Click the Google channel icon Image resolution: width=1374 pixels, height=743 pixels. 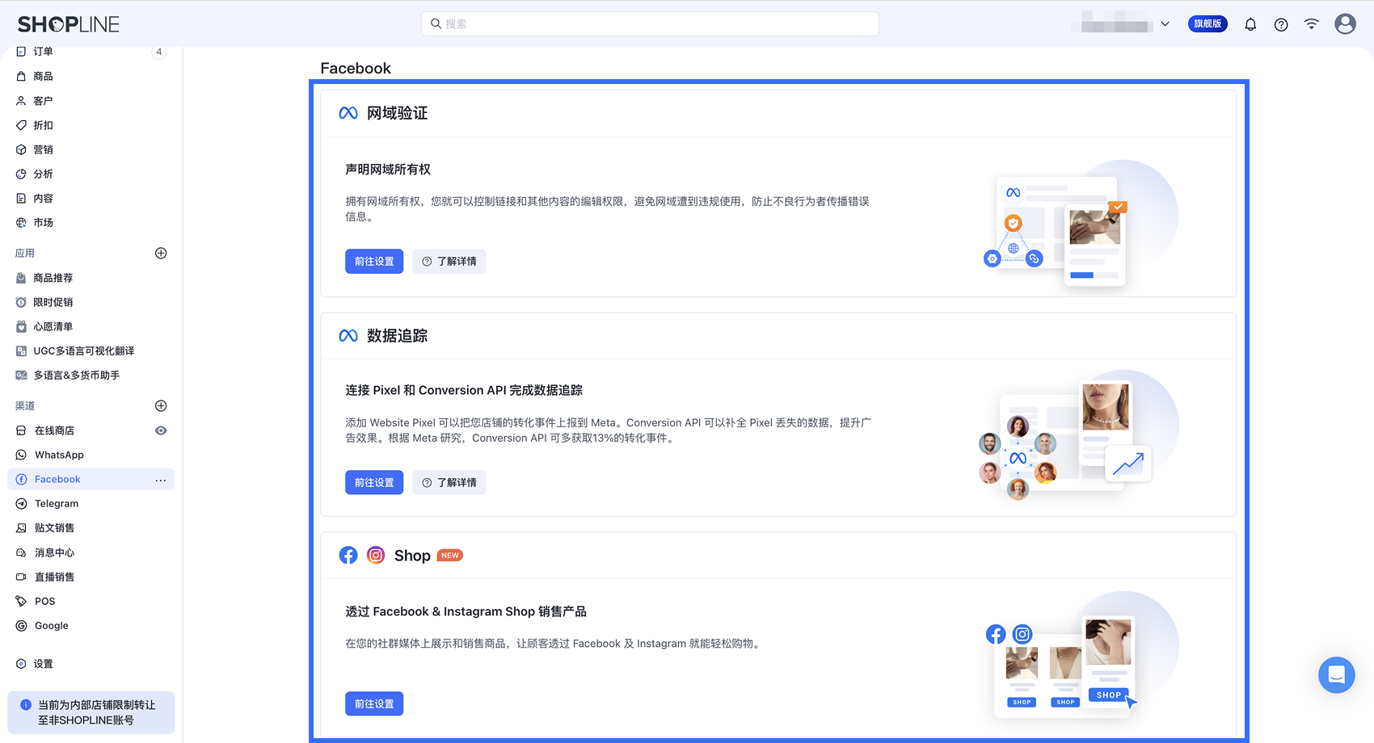coord(21,626)
